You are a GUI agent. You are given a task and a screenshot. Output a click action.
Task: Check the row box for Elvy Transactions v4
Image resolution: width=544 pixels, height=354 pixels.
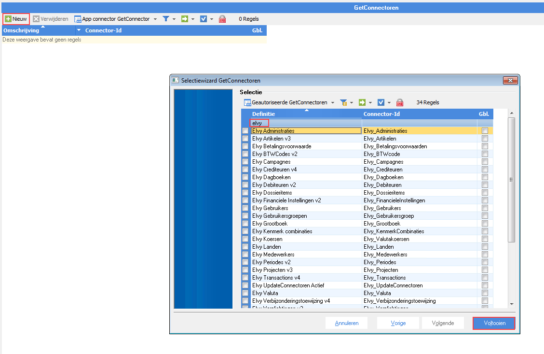tap(245, 278)
